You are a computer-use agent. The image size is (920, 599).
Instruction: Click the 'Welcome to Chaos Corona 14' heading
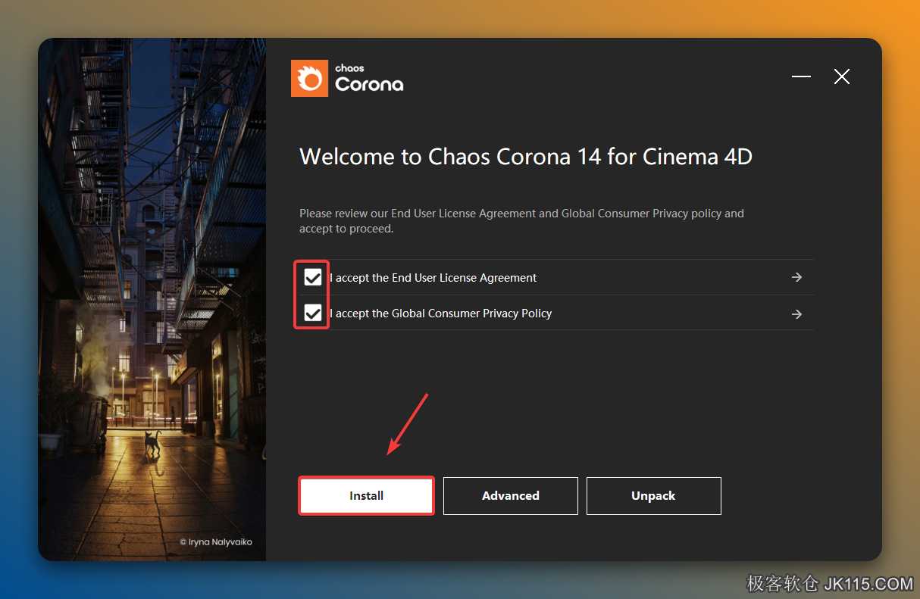pyautogui.click(x=526, y=157)
